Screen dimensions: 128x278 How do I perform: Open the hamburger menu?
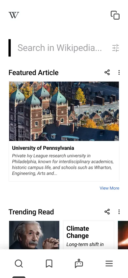point(109,264)
